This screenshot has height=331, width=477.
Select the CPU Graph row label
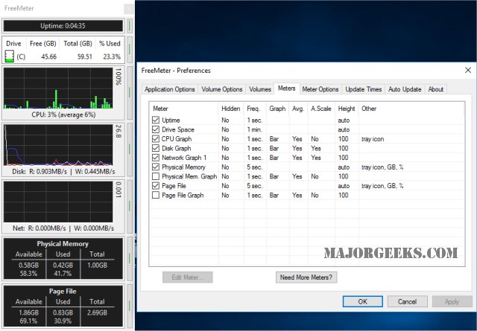177,139
